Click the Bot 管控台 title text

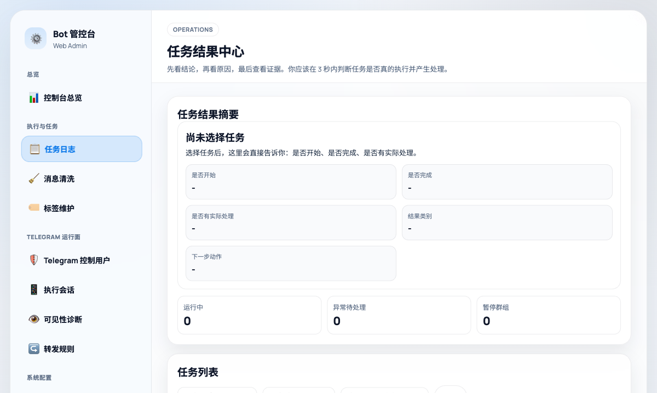pos(74,34)
